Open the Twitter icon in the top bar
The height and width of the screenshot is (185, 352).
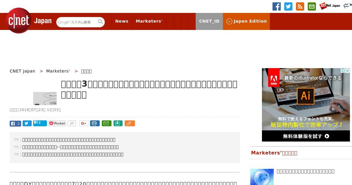pyautogui.click(x=288, y=6)
